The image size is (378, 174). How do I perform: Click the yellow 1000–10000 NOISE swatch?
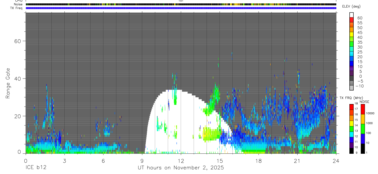click(363, 119)
